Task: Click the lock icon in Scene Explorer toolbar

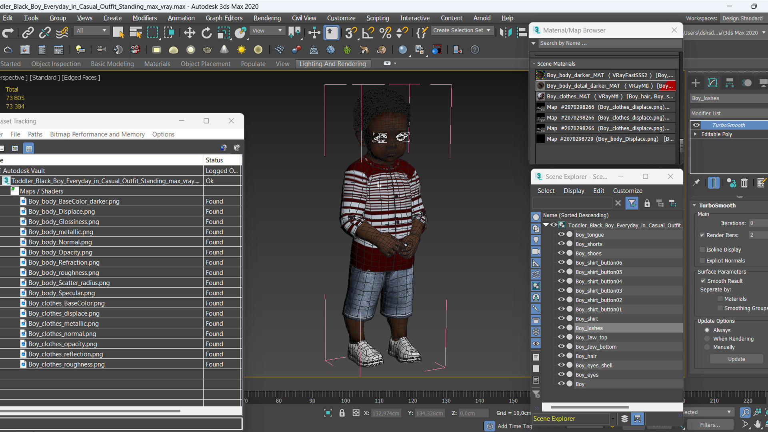Action: point(647,203)
